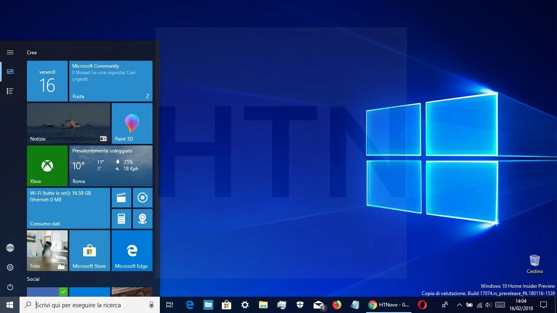
Task: Open the yellow folder taskbar icon
Action: tap(263, 305)
